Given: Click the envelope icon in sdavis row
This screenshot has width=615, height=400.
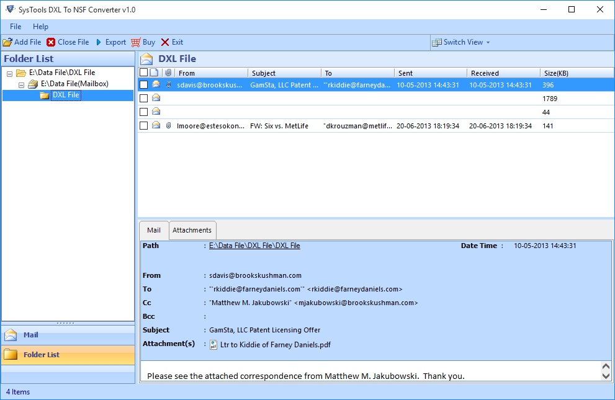Looking at the screenshot, I should pyautogui.click(x=156, y=84).
